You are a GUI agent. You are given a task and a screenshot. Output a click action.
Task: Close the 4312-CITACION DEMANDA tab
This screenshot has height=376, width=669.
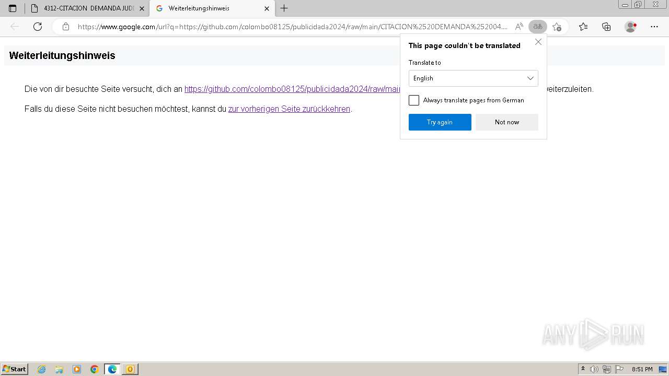tap(142, 8)
